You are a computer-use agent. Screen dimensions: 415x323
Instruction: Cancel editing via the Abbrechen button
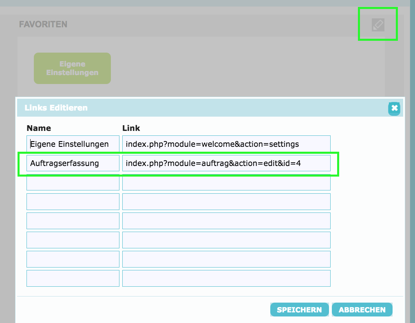click(x=362, y=310)
